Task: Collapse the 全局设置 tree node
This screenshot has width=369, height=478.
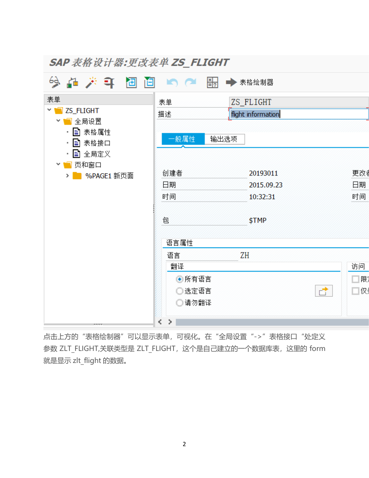Action: [58, 121]
